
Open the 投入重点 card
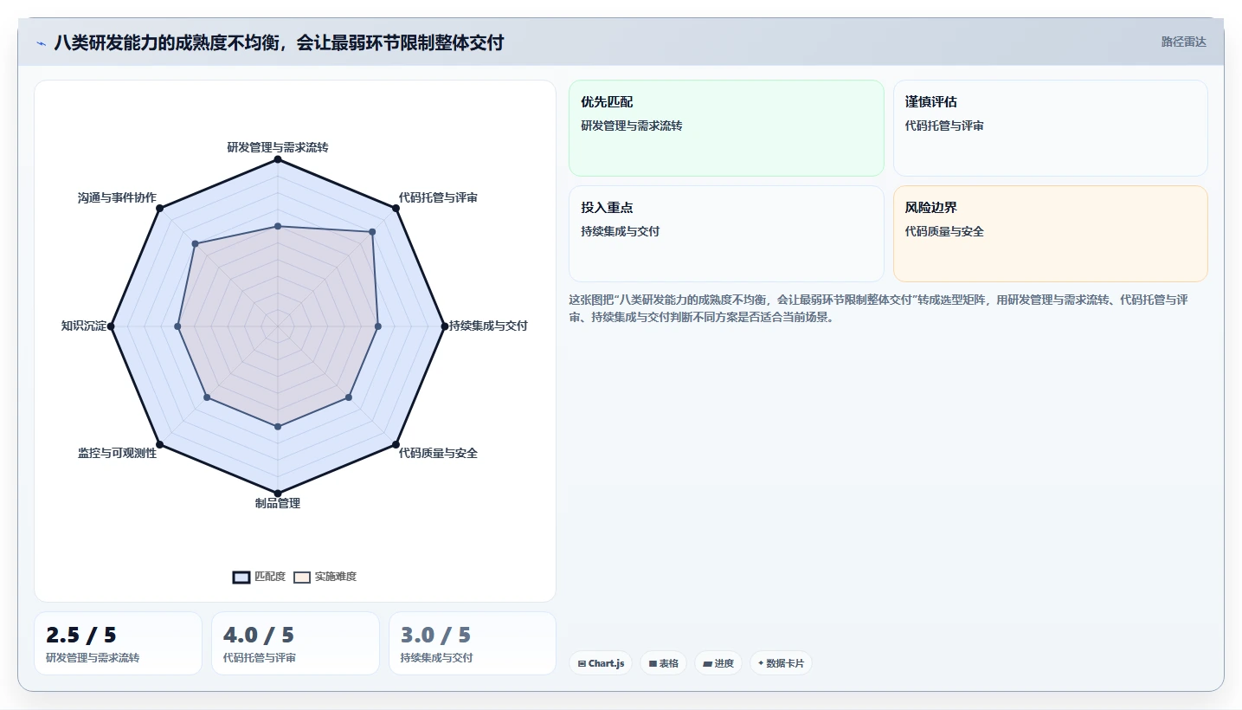(x=726, y=234)
